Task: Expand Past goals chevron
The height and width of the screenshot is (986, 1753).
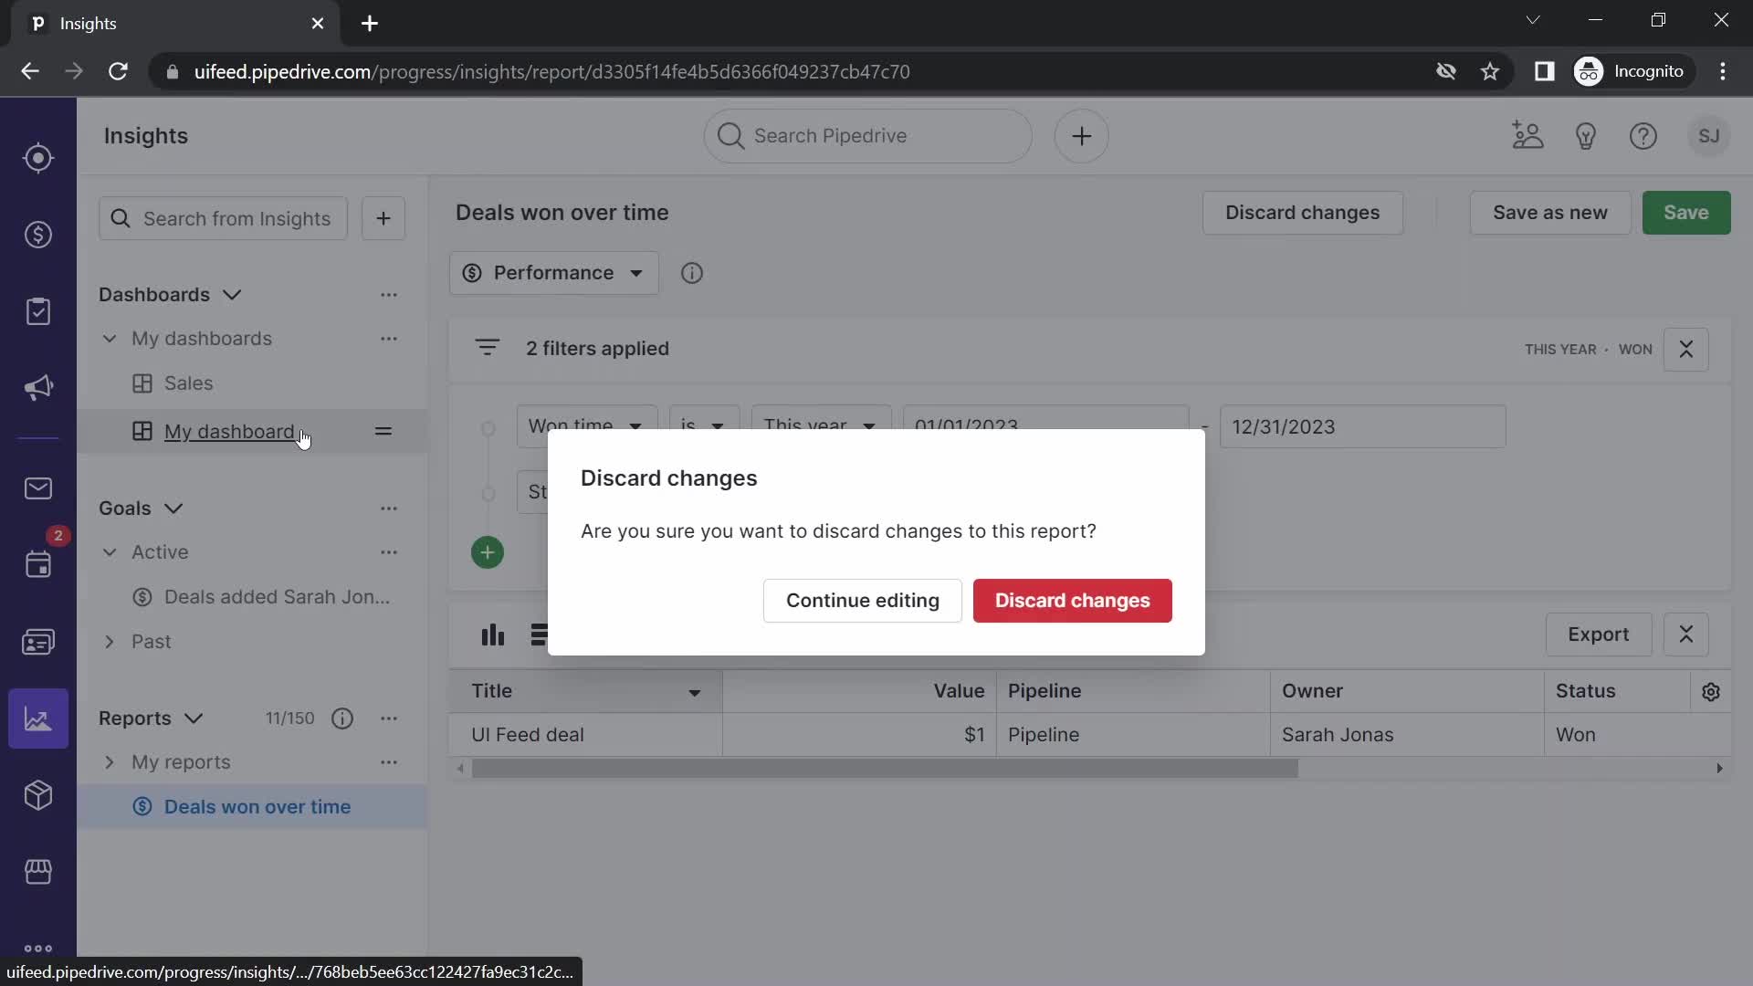Action: pos(110,642)
